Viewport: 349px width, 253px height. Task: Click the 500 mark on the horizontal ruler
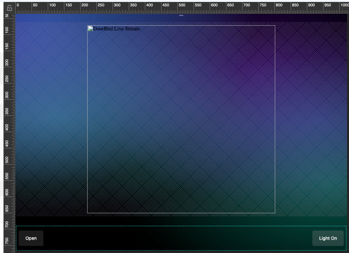pos(181,6)
